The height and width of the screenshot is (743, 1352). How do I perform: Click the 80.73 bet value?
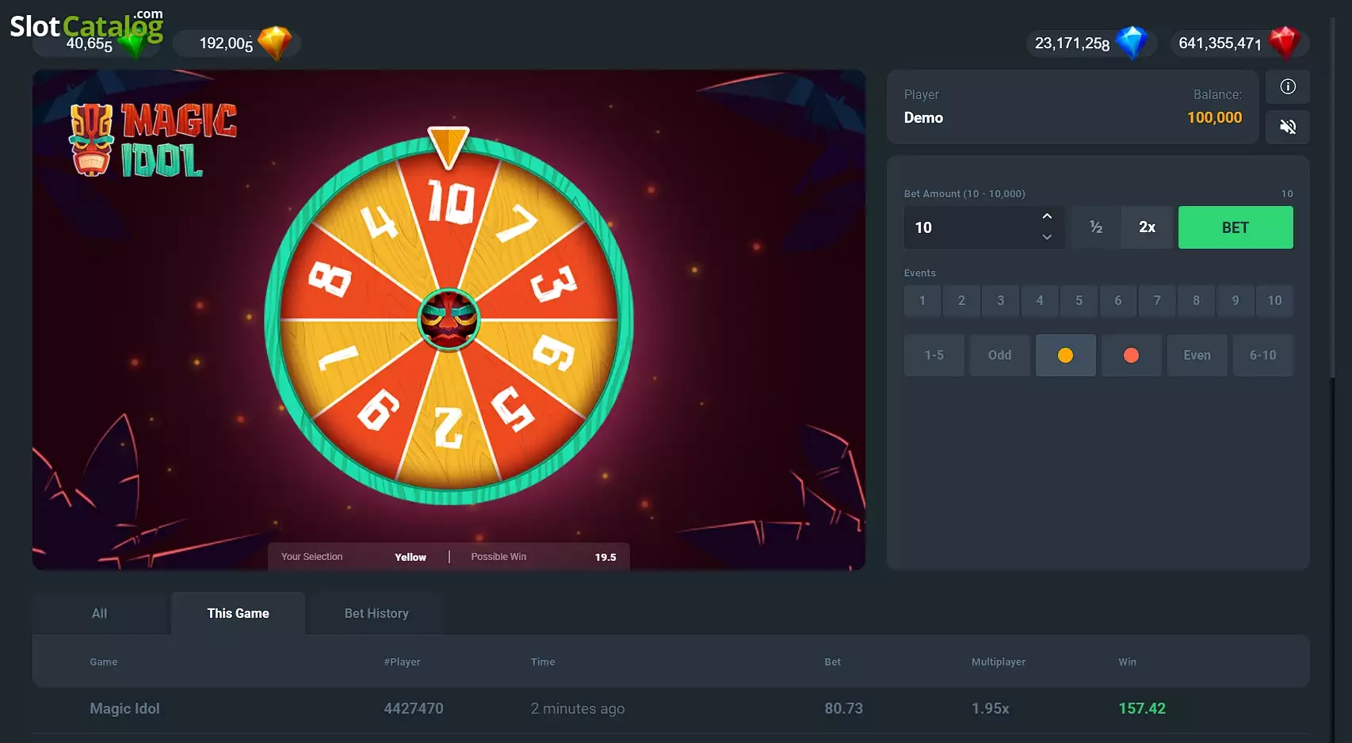[x=844, y=709]
